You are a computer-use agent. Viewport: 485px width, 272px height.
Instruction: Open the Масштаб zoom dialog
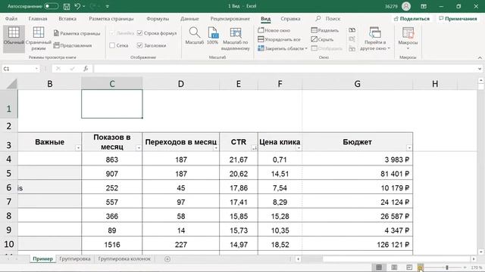click(195, 36)
